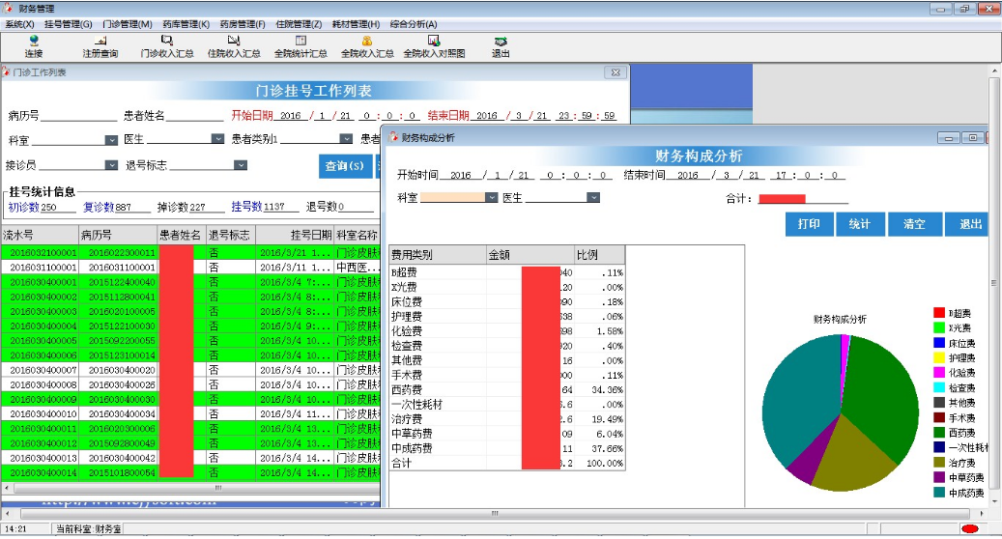The image size is (1002, 539).
Task: Open the 药房管理(F) menu
Action: pyautogui.click(x=243, y=24)
